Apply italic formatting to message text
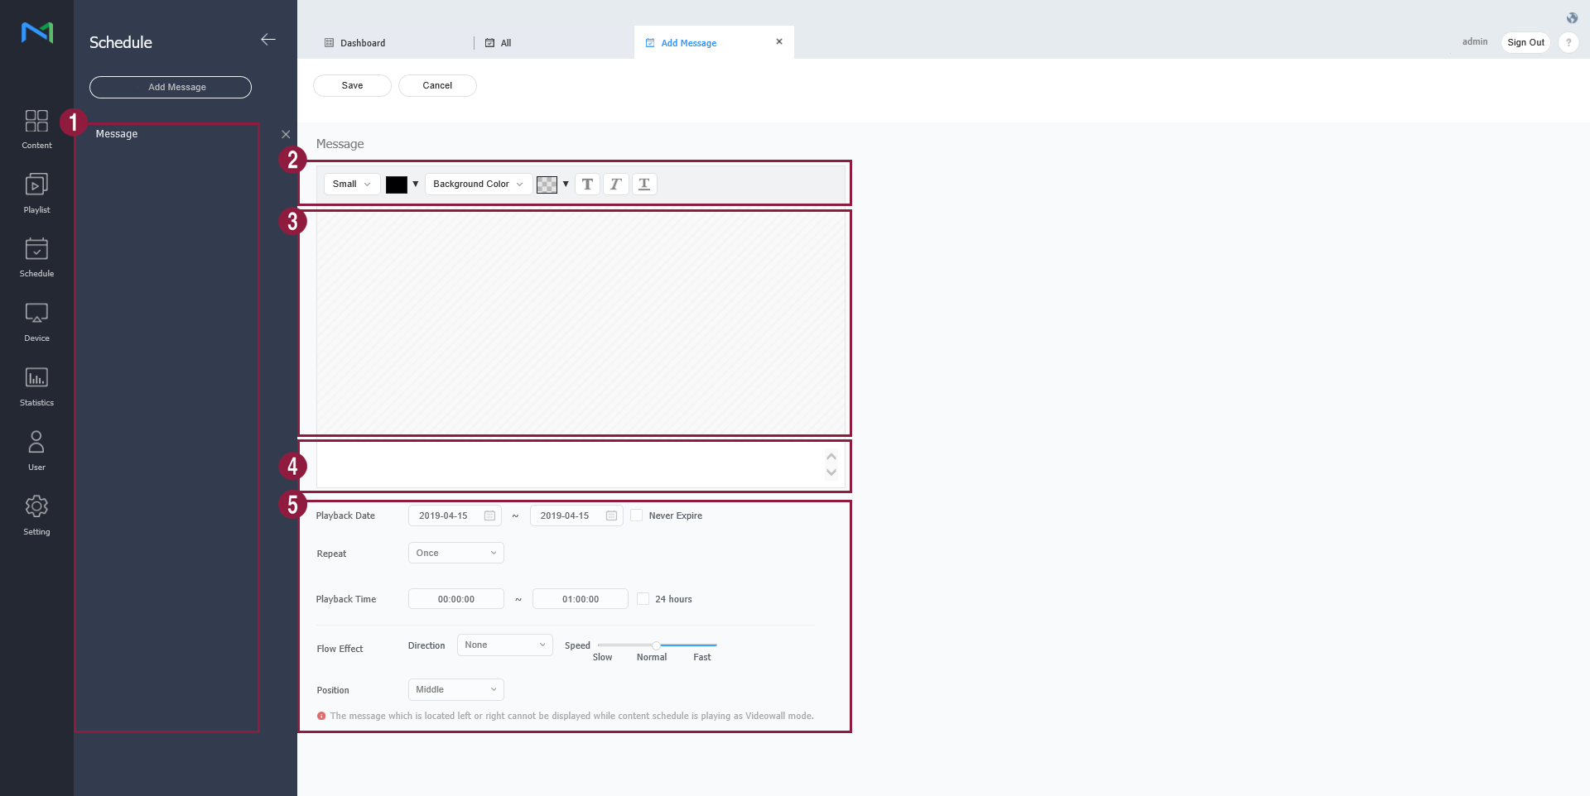Image resolution: width=1590 pixels, height=796 pixels. click(615, 184)
